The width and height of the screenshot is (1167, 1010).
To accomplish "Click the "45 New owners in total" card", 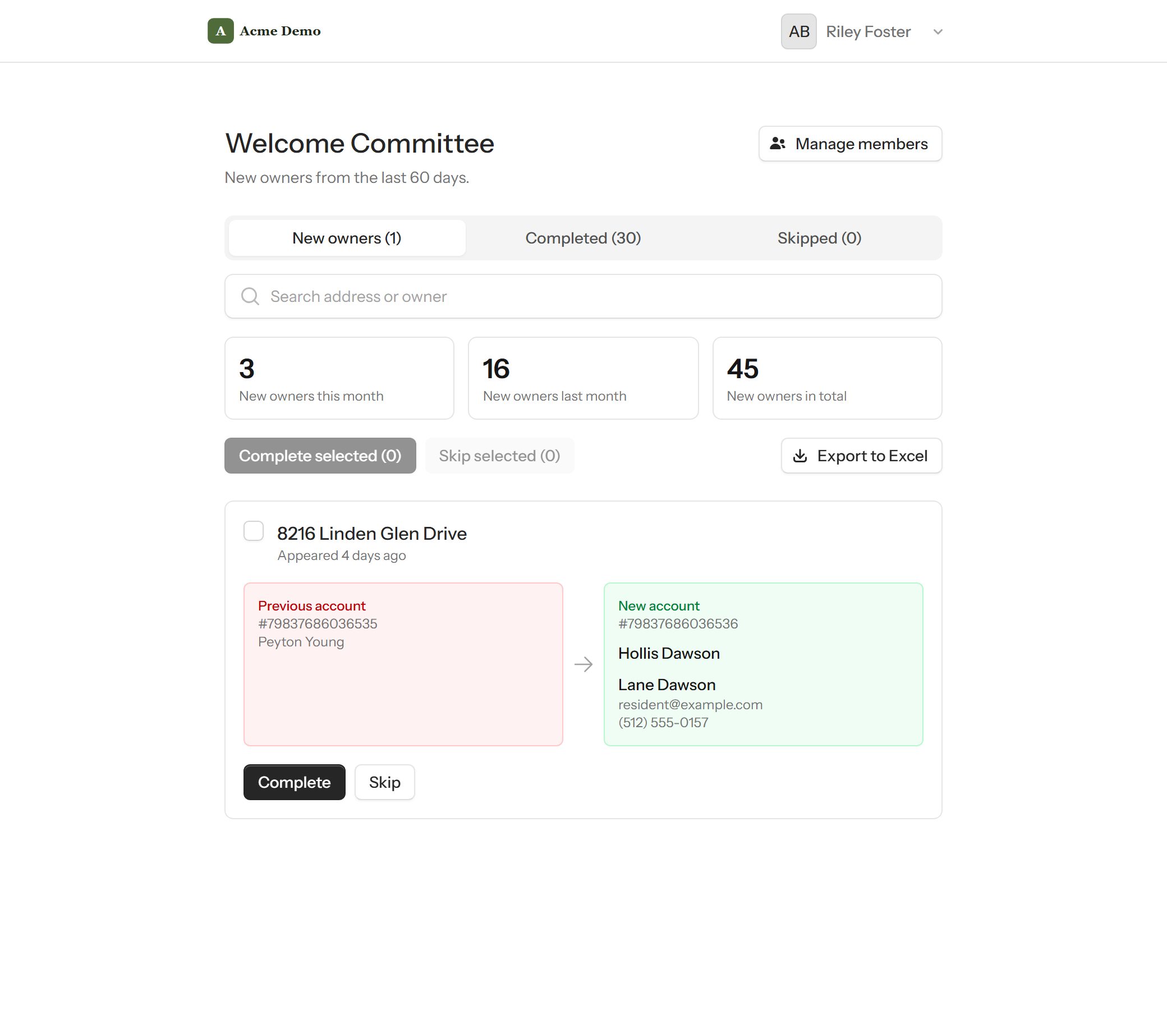I will coord(827,378).
